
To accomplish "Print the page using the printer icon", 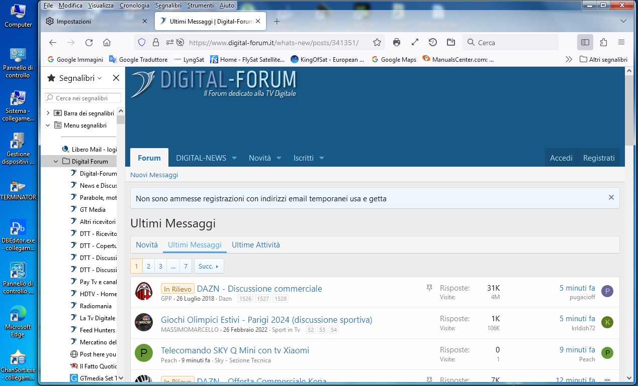I will click(397, 43).
